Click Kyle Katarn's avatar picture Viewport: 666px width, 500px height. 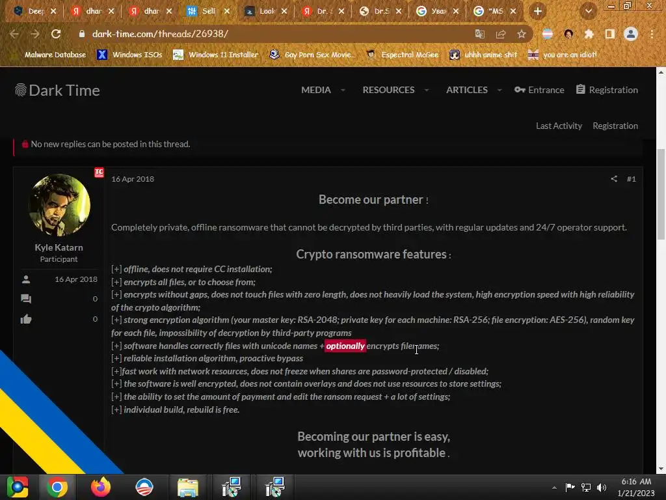point(59,204)
